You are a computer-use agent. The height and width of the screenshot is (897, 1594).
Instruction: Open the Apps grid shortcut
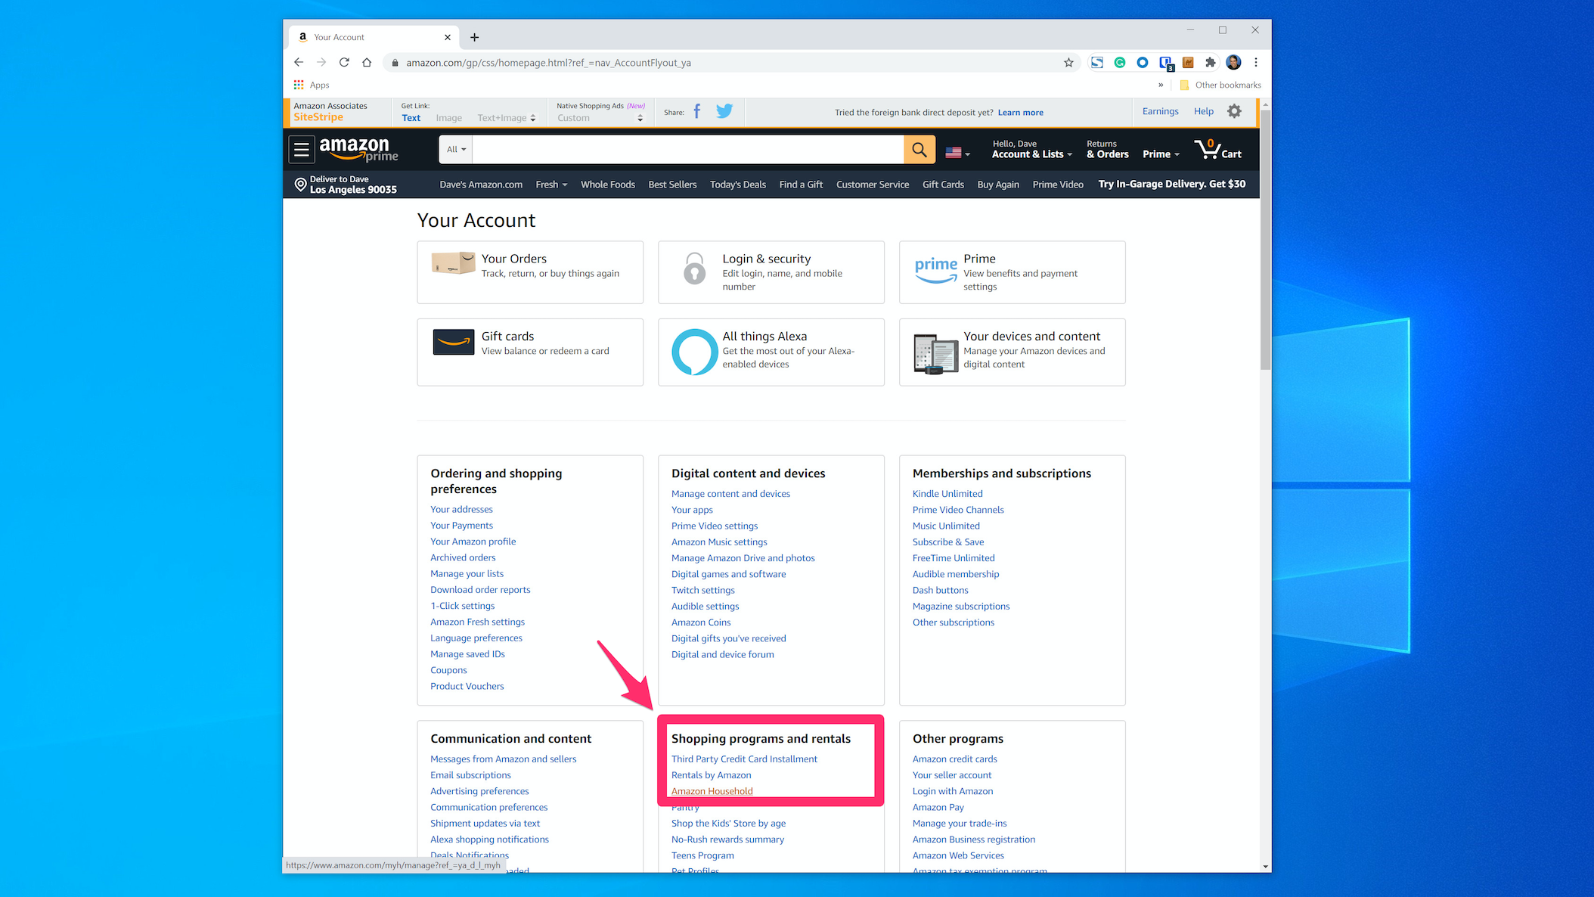point(312,85)
